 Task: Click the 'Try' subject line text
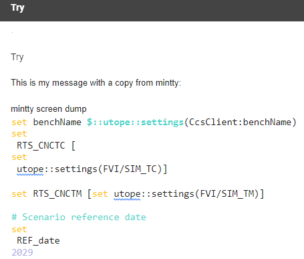(x=17, y=58)
